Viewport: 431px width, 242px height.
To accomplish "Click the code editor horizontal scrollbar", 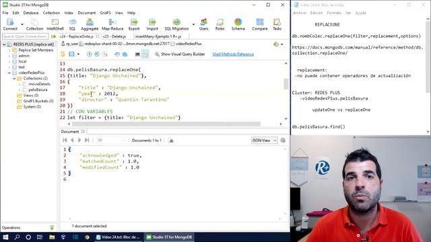I will click(x=166, y=124).
